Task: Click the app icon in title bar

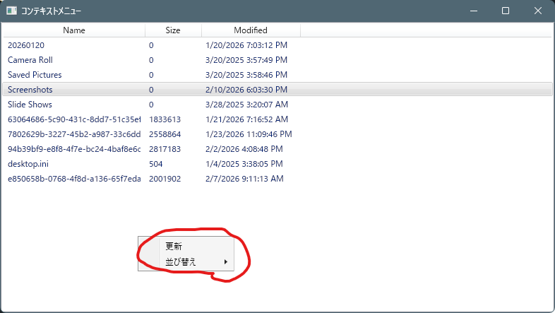Action: click(12, 11)
